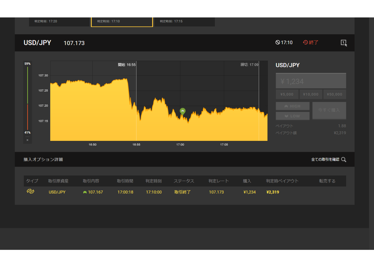Open the one-click trading icon
The width and height of the screenshot is (374, 267).
click(344, 43)
